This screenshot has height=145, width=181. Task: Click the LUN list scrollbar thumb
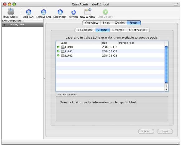point(166,64)
